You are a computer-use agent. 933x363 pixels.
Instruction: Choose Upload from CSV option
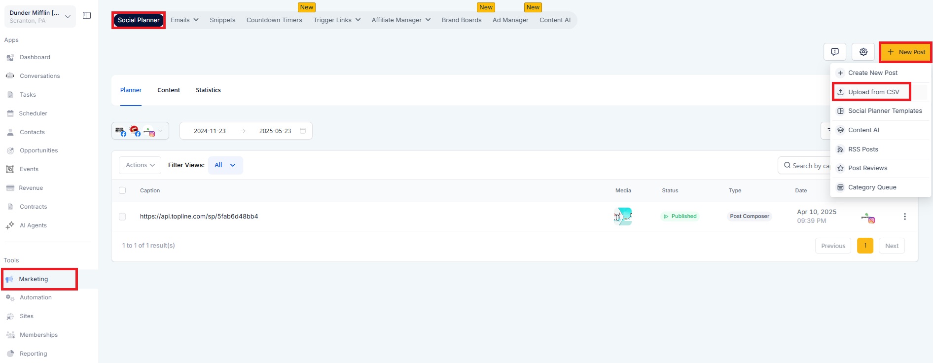(x=880, y=92)
